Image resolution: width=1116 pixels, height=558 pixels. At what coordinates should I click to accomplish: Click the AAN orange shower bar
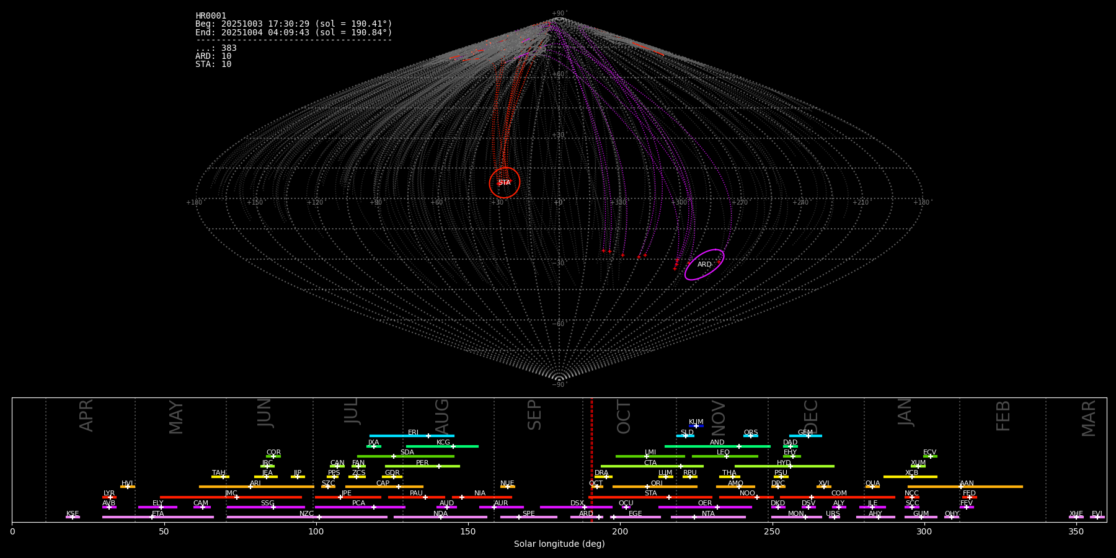coord(965,487)
